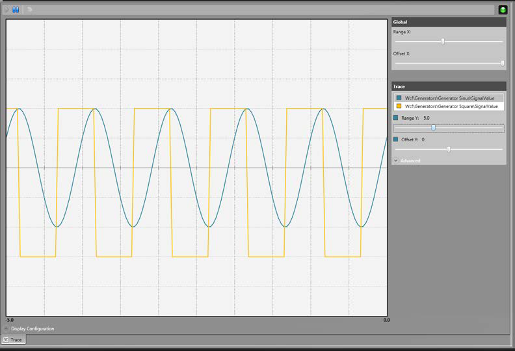Adjust the Offset Y slider handle
The height and width of the screenshot is (351, 515).
(x=449, y=149)
